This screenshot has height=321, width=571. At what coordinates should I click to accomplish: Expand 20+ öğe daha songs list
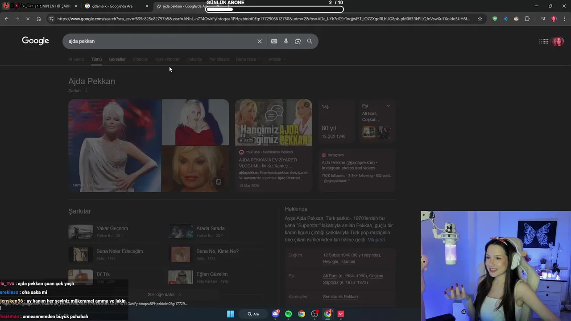[x=165, y=294]
